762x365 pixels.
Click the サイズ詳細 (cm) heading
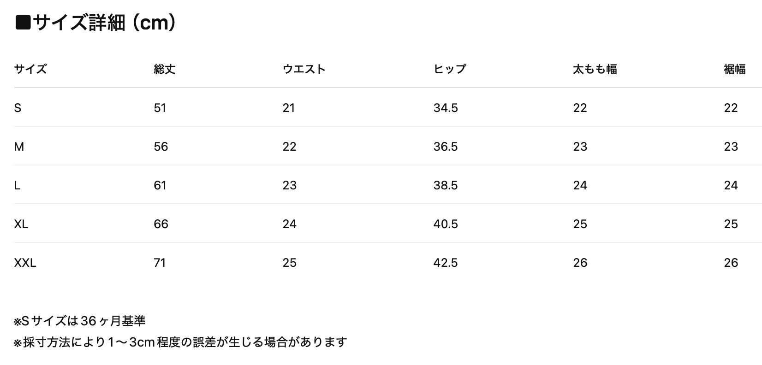click(x=96, y=22)
